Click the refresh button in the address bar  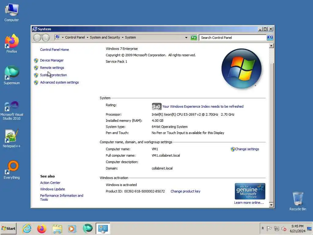coord(193,38)
